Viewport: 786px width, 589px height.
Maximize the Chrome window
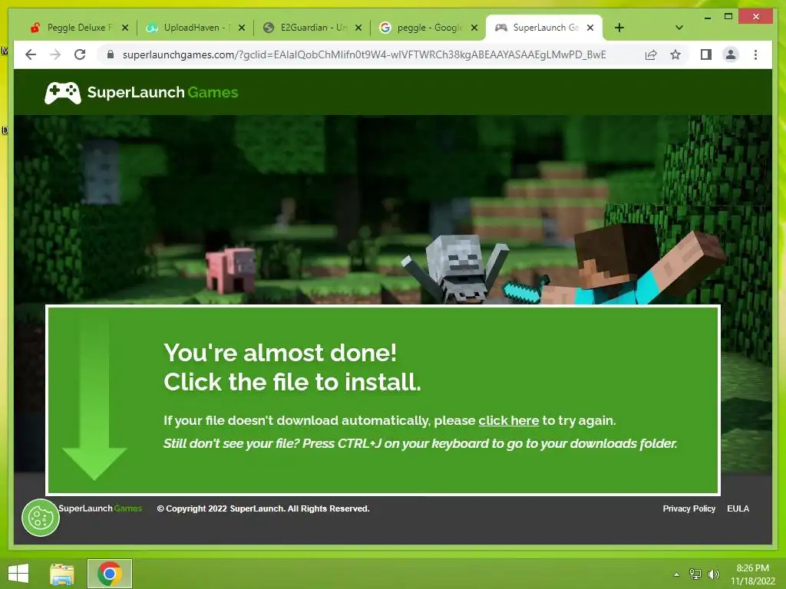coord(728,17)
